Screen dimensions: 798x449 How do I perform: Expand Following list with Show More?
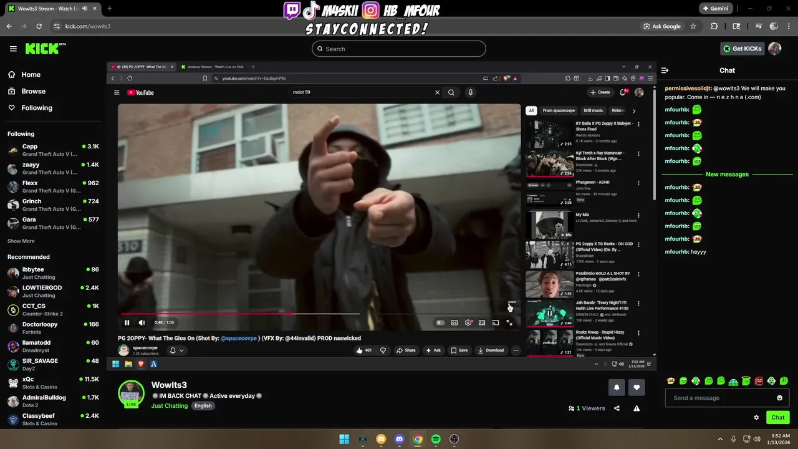click(21, 241)
